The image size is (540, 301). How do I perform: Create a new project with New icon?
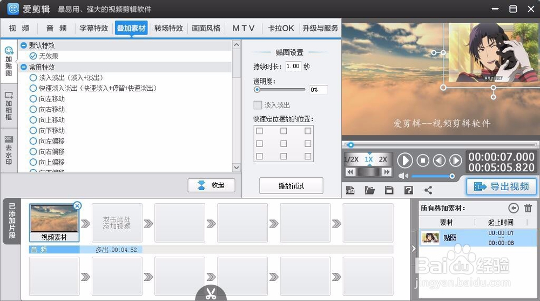[x=350, y=190]
